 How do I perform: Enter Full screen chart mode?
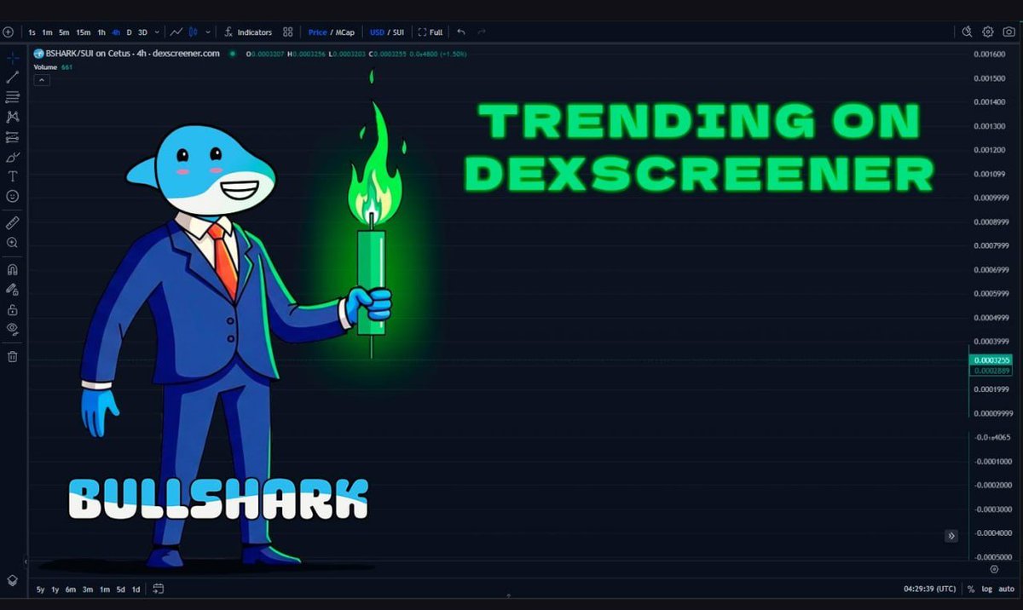pos(431,32)
